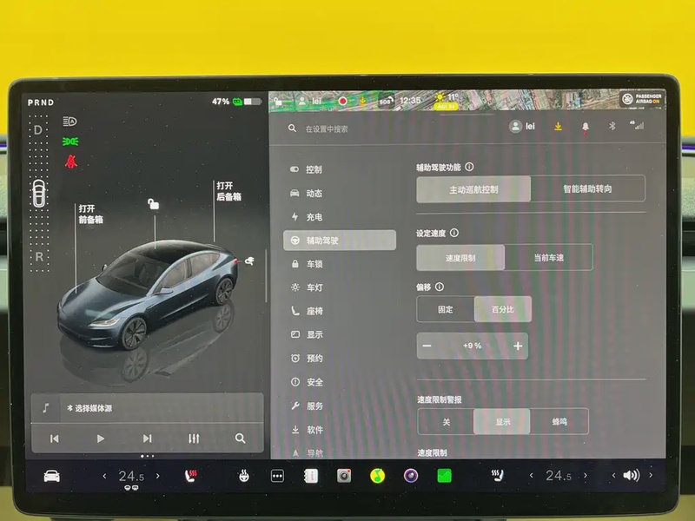Open the notifications bell icon

(585, 127)
